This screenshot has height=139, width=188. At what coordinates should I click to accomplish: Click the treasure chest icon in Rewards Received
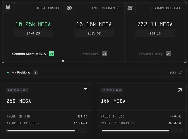130,8
